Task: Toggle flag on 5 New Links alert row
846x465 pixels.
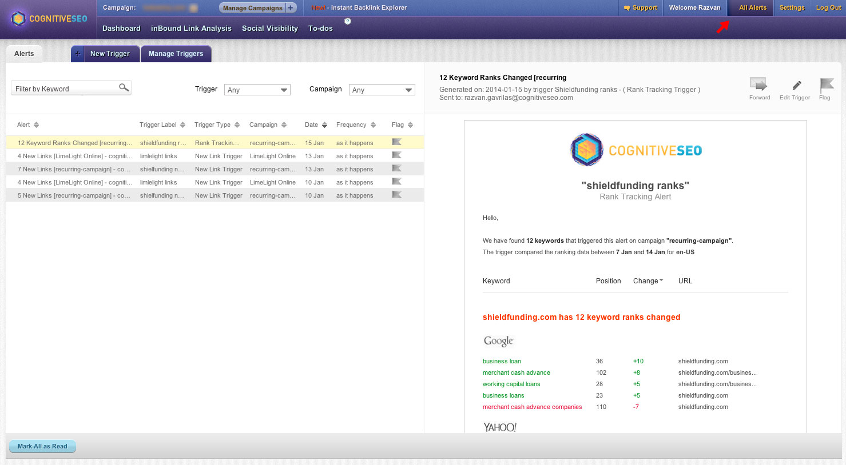Action: pos(396,195)
